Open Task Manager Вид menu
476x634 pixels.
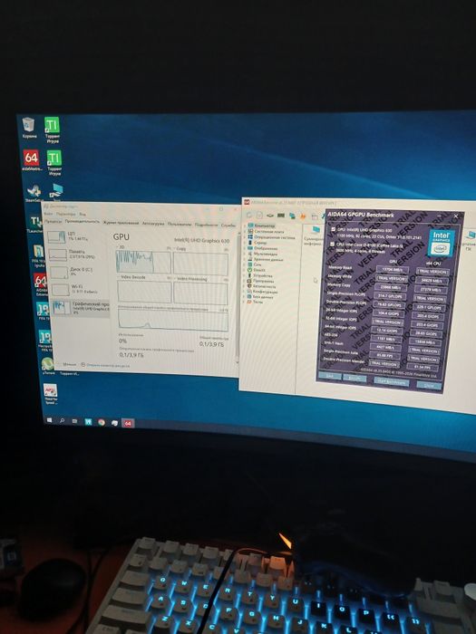tap(83, 214)
